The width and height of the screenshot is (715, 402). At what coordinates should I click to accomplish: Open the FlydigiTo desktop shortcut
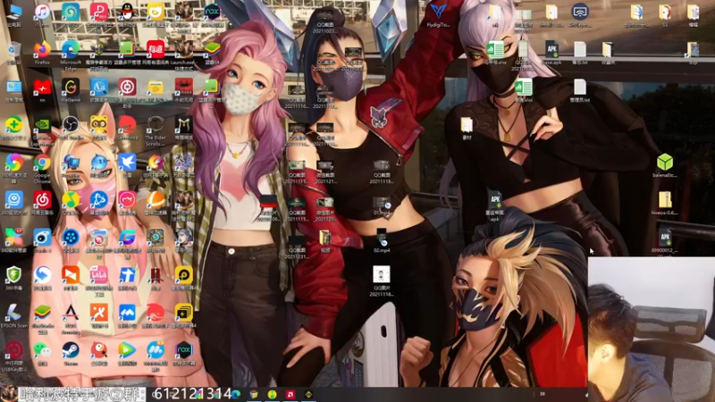coord(438,14)
